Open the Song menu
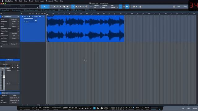This screenshot has width=198, height=111. pos(25,1)
